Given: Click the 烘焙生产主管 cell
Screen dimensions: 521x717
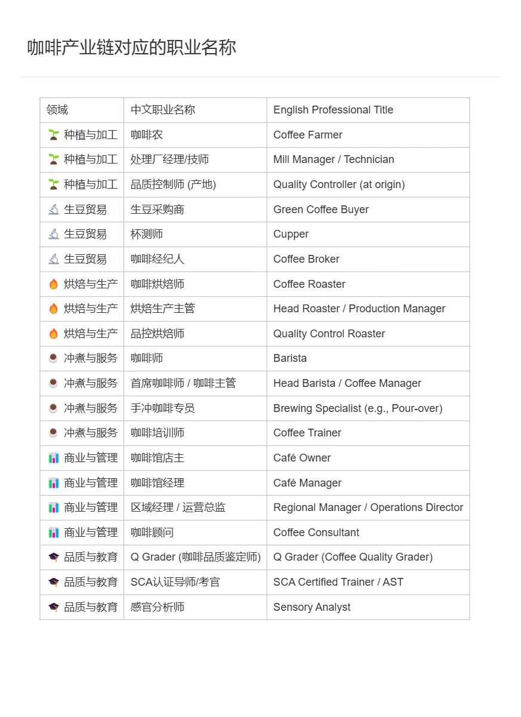Looking at the screenshot, I should (x=195, y=309).
